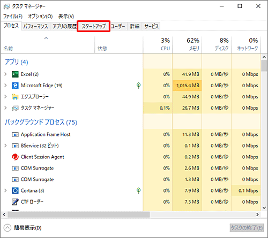Viewport: 268px width, 238px height.
Task: Click the Microsoft Edge icon
Action: [15, 86]
